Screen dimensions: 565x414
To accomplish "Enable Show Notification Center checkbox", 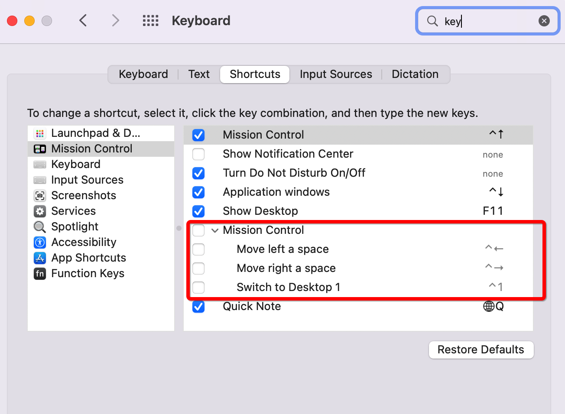I will (x=198, y=154).
